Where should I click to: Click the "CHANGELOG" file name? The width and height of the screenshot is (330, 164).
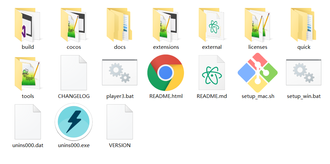(x=74, y=96)
